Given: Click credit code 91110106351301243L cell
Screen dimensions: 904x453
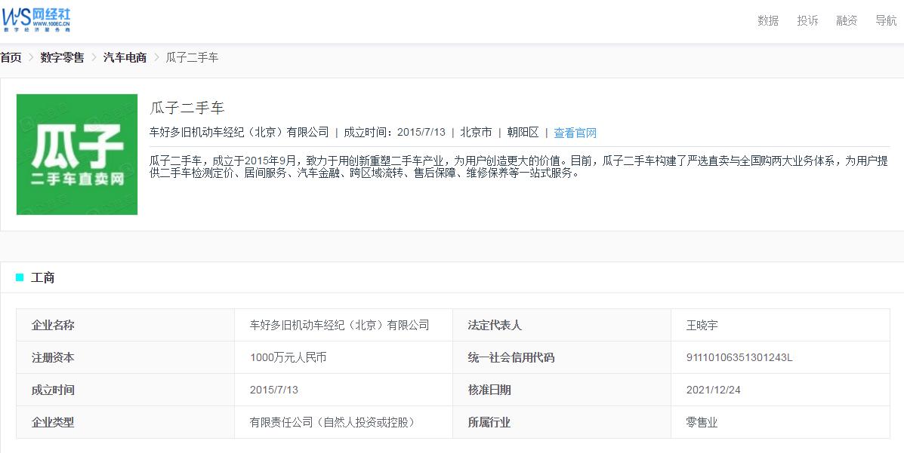Looking at the screenshot, I should pos(739,357).
